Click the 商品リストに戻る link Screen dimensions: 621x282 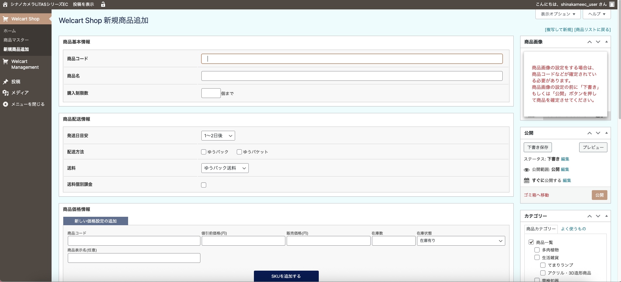[592, 30]
